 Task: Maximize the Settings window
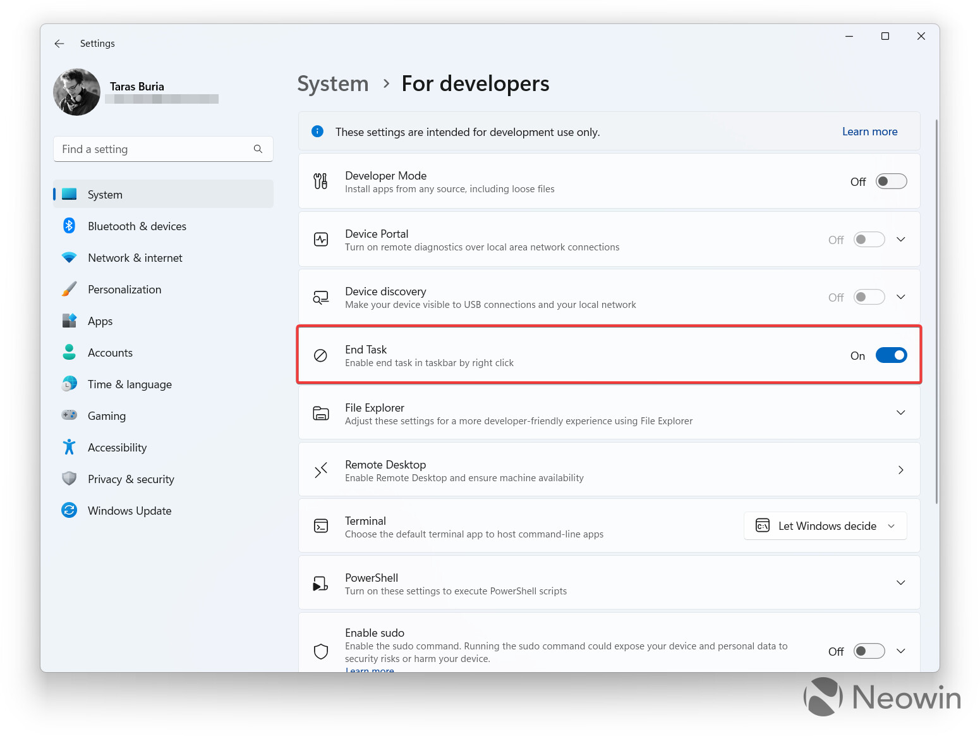[x=885, y=36]
